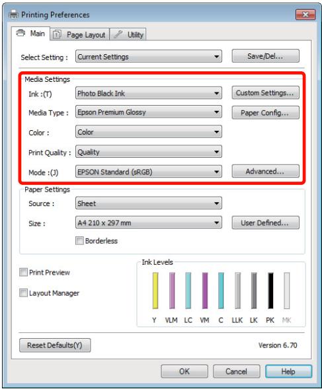Click the LK light black ink bar
322x389 pixels.
pos(254,291)
